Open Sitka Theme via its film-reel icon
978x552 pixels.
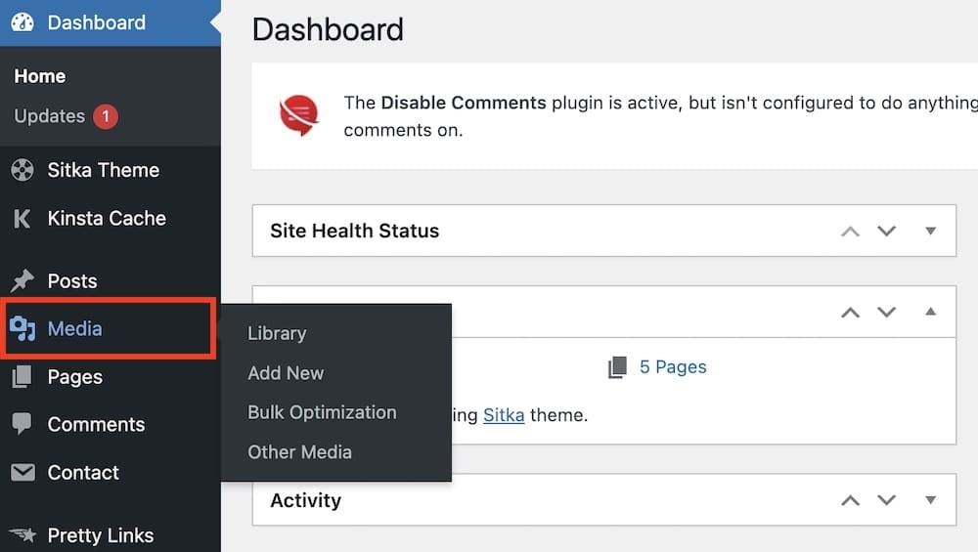pos(22,170)
